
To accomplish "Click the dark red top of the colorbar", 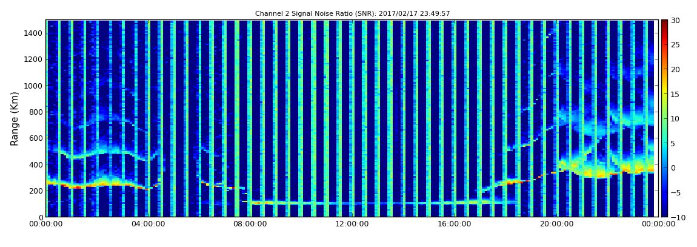I will (x=664, y=24).
